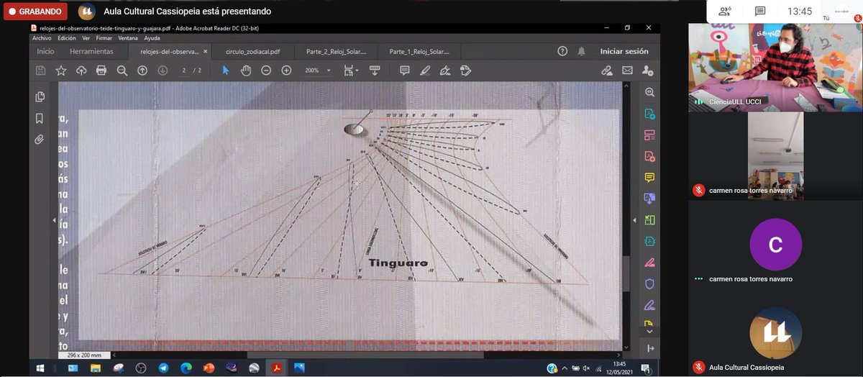This screenshot has height=377, width=863.
Task: Print the PDF using the printer icon
Action: point(101,71)
